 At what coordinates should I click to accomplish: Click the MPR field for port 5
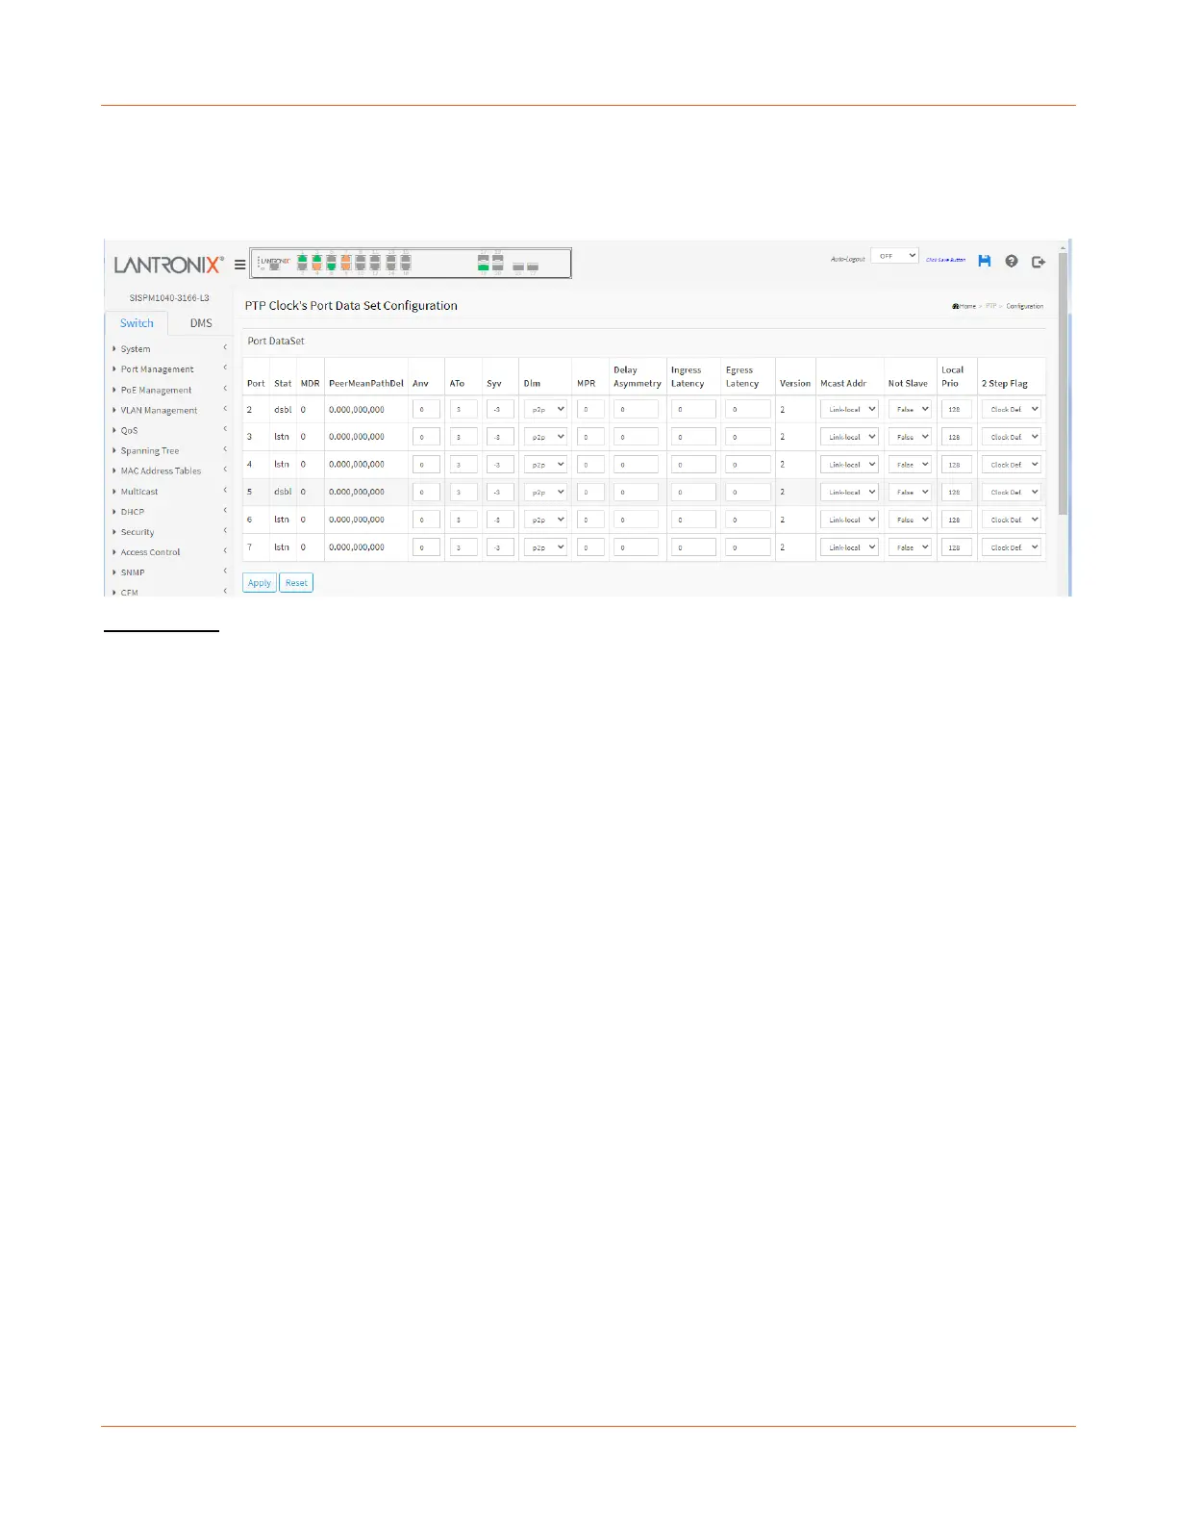[590, 492]
